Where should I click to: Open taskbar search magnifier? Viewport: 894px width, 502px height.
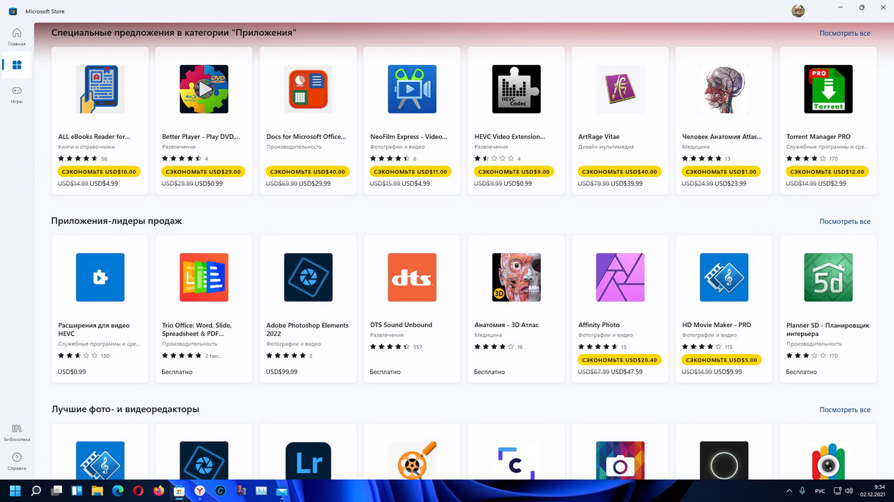tap(36, 491)
